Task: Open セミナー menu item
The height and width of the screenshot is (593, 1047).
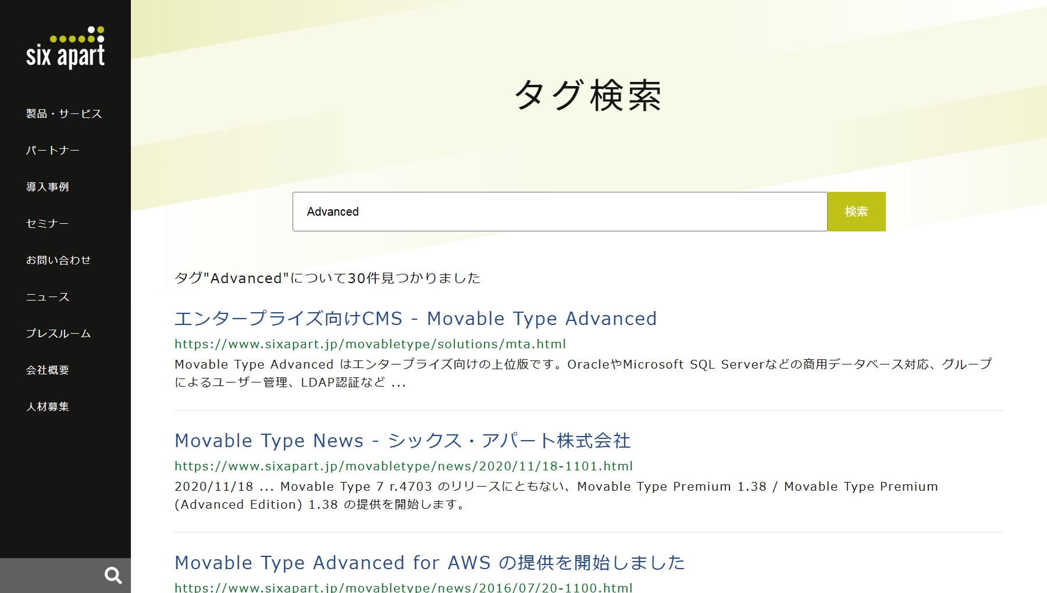Action: point(48,224)
